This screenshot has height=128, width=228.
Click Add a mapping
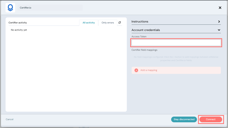(x=176, y=70)
